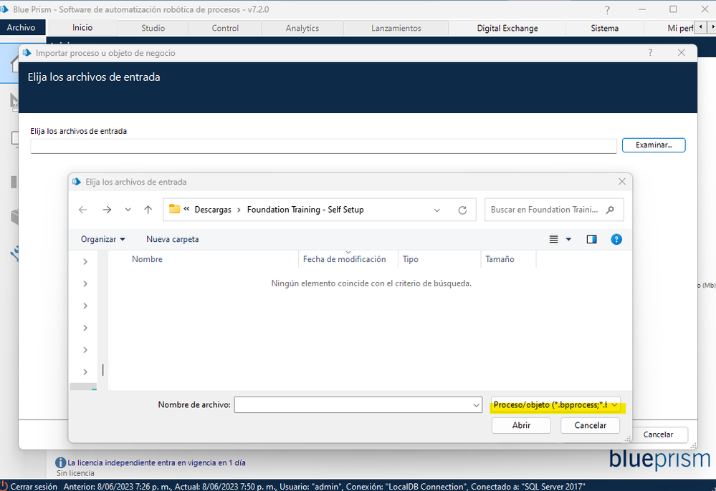Switch to the Analytics tab
This screenshot has height=491, width=716.
pos(302,28)
